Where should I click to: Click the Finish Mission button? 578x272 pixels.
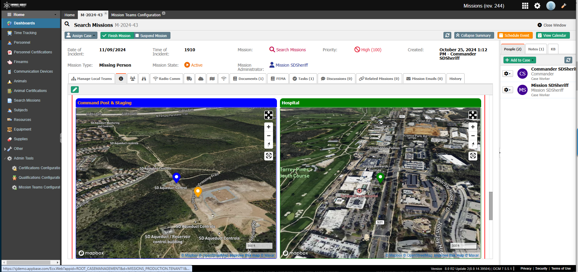tap(116, 36)
